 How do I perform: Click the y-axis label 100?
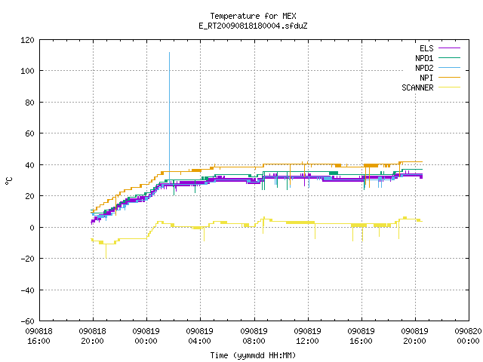(27, 71)
